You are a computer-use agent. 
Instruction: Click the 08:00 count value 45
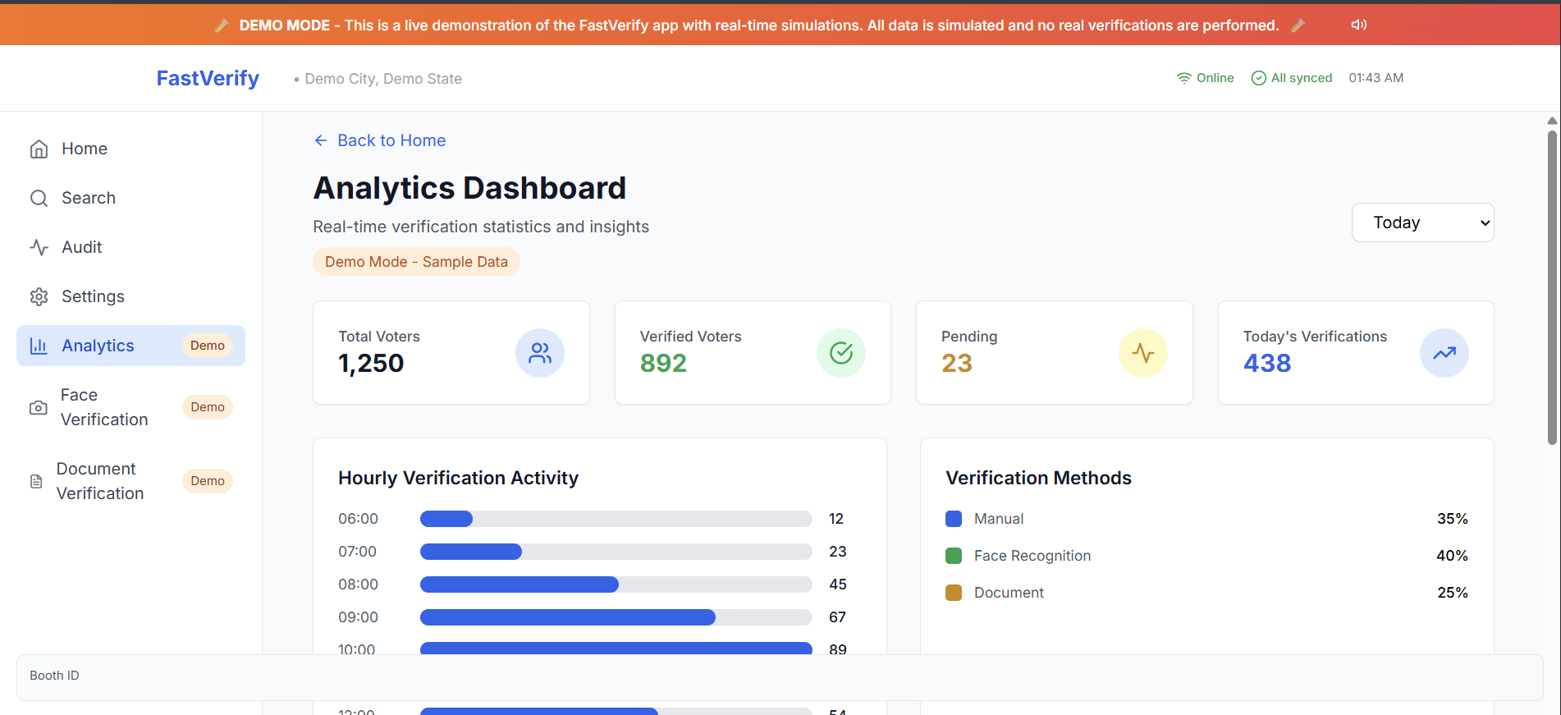[838, 584]
